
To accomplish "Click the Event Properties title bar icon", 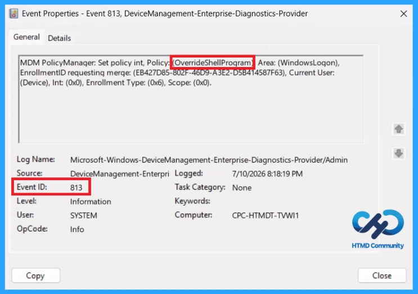I will tap(14, 14).
